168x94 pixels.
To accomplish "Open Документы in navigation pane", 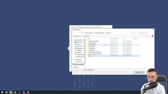I will click(79, 46).
